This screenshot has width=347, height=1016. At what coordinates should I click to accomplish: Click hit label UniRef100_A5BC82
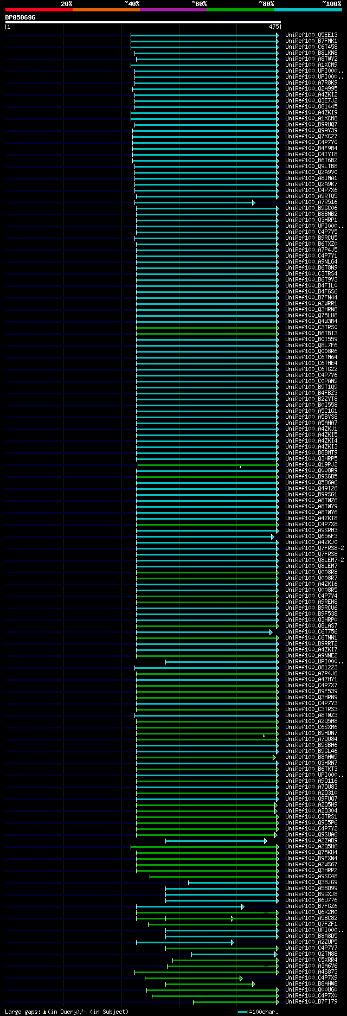[x=311, y=918]
